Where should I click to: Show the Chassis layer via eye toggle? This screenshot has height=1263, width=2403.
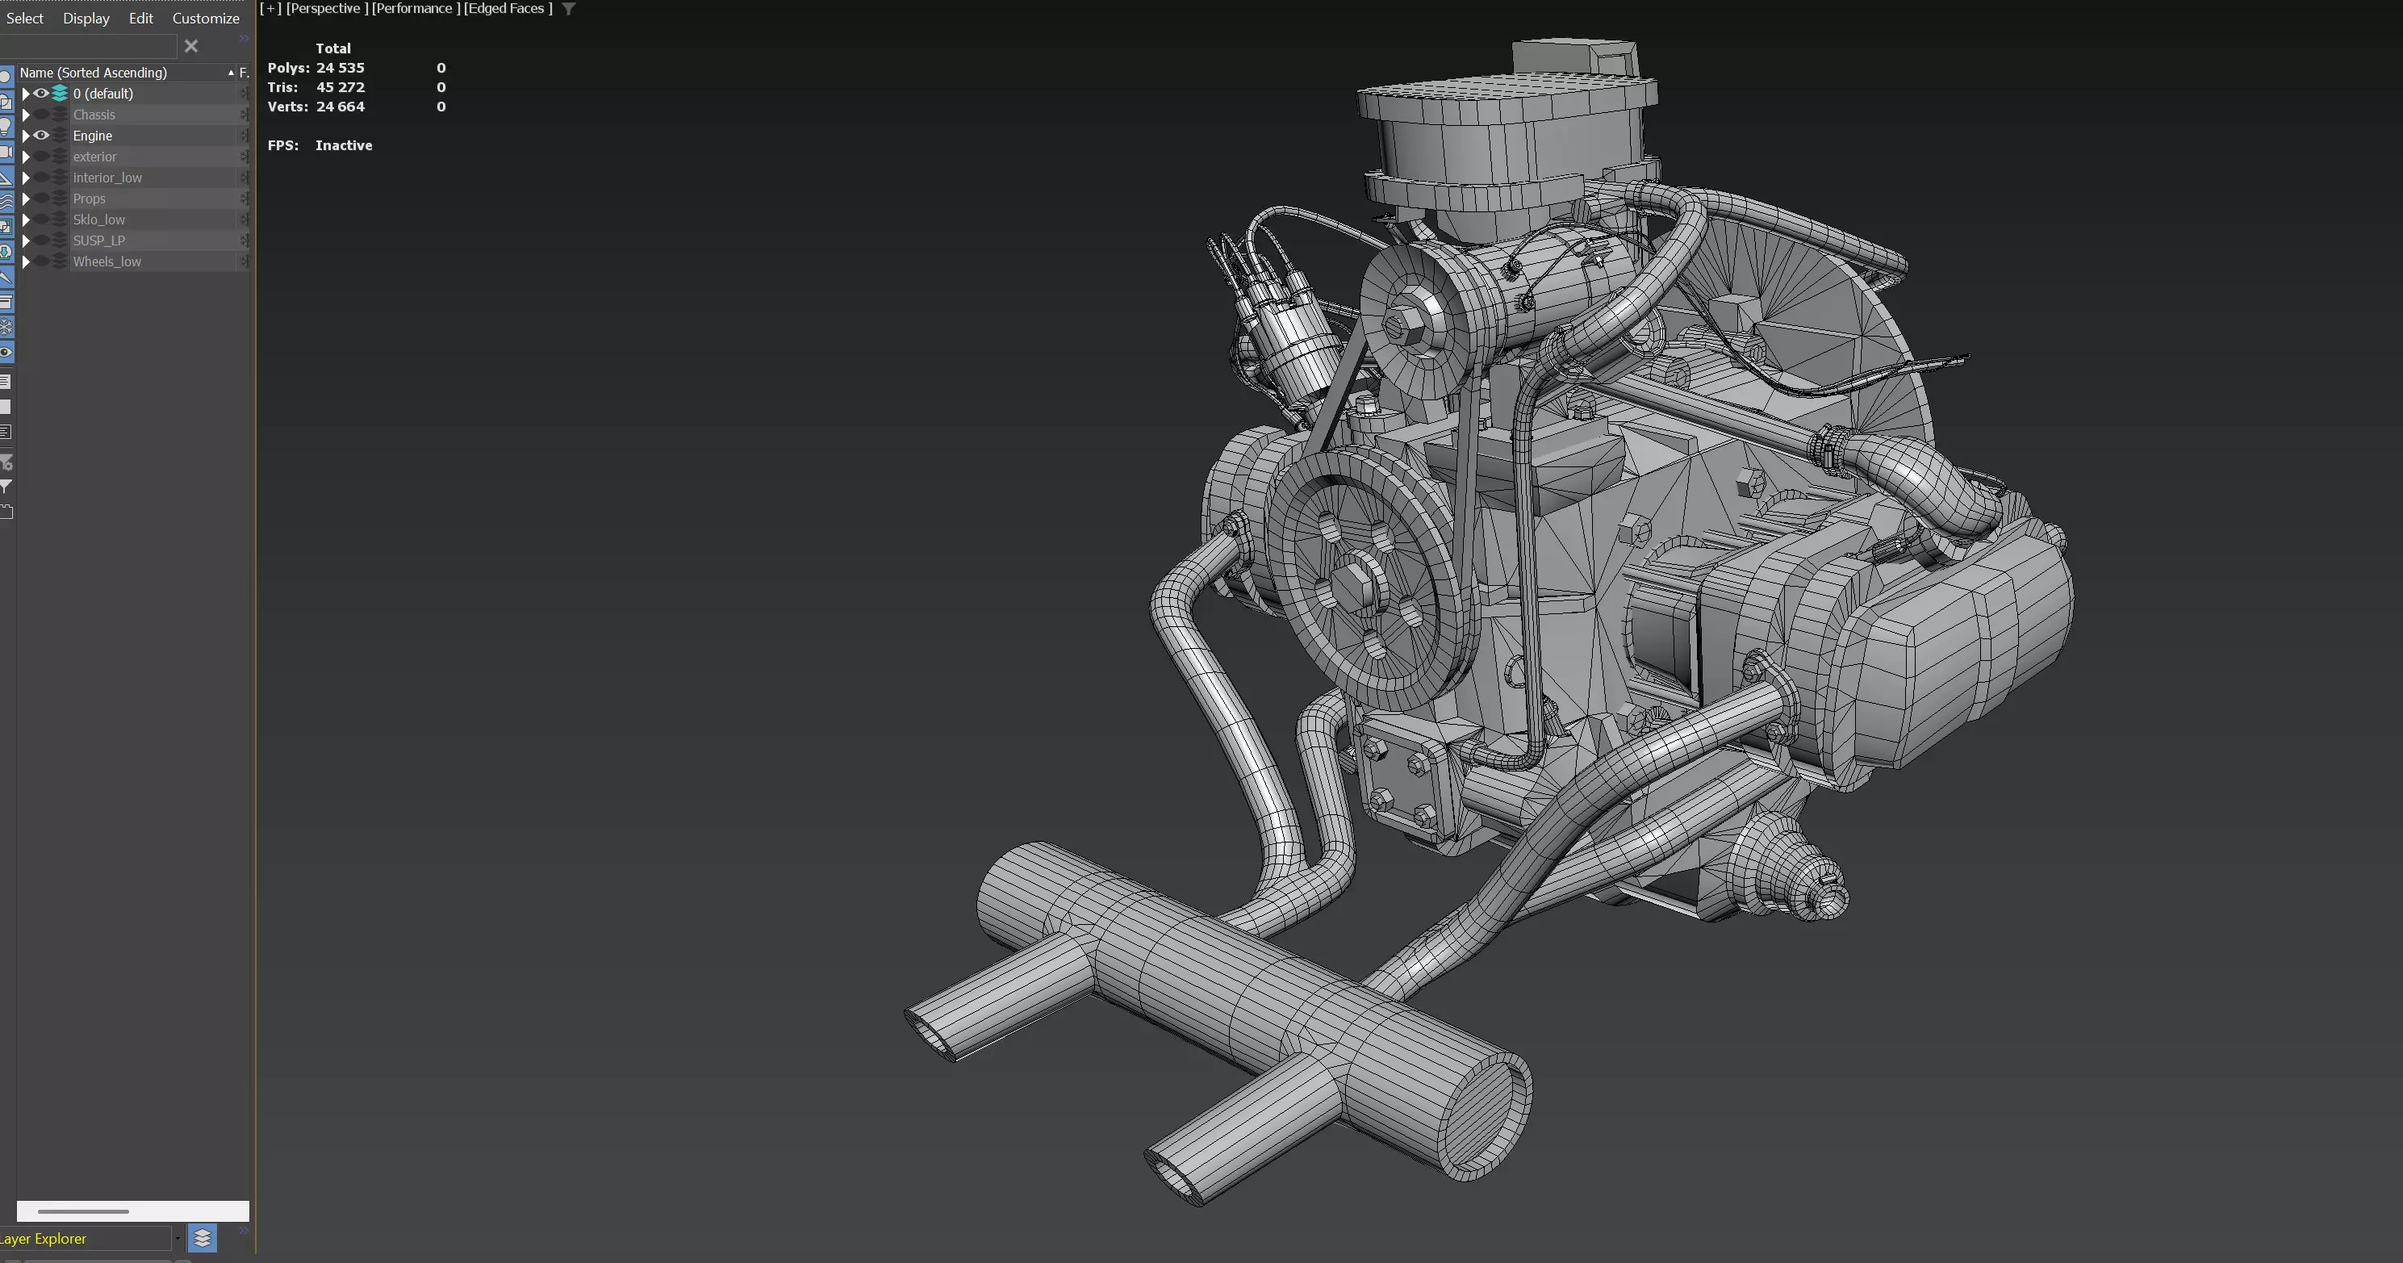pyautogui.click(x=42, y=115)
